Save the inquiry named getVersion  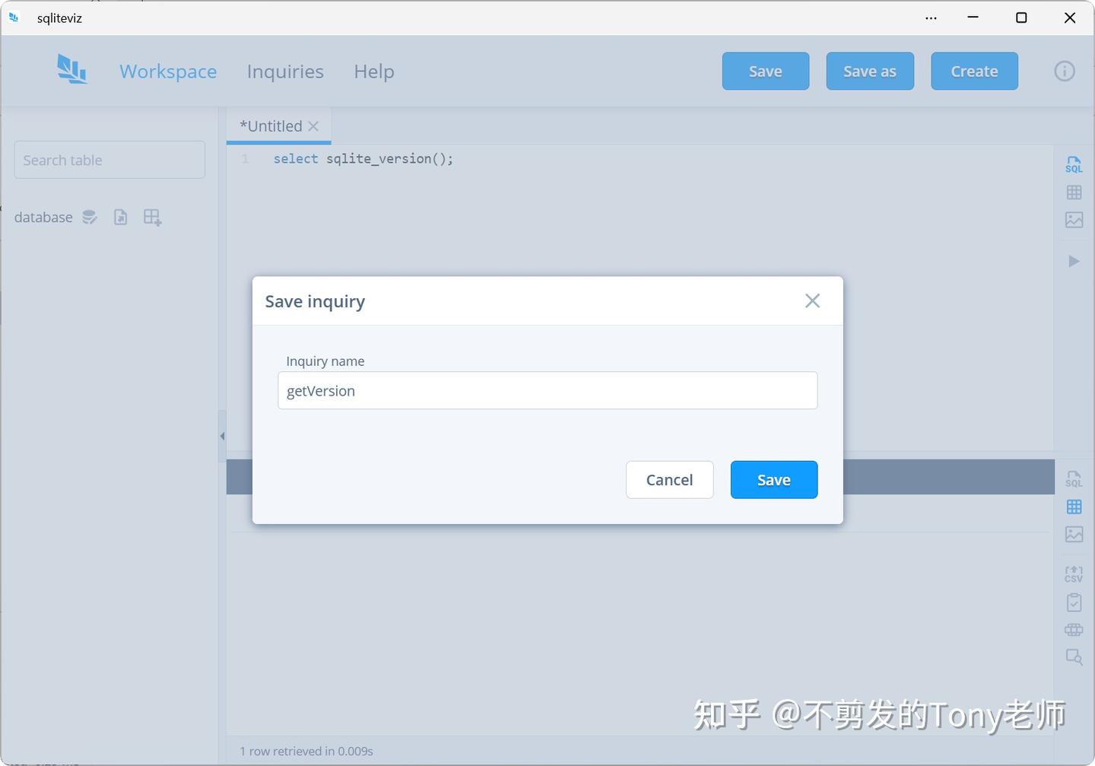[x=773, y=479]
